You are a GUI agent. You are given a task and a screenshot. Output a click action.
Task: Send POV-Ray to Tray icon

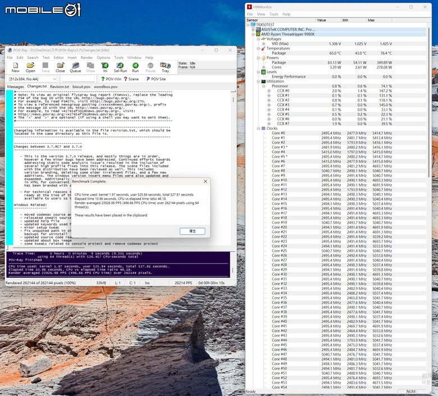click(x=165, y=67)
